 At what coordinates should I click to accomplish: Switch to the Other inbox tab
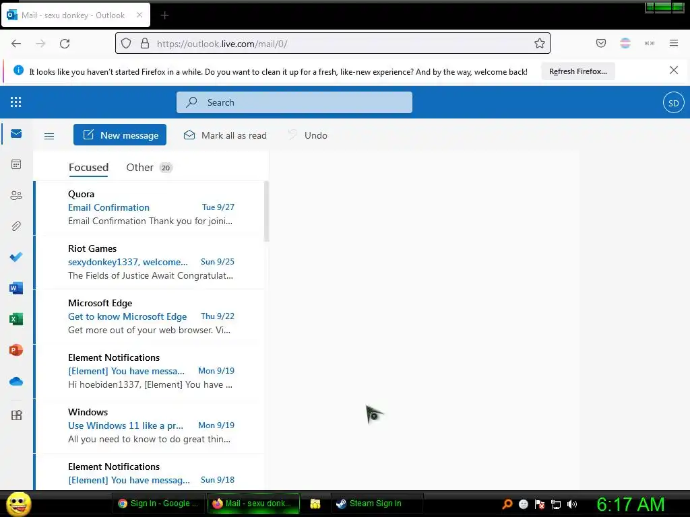[x=149, y=168]
